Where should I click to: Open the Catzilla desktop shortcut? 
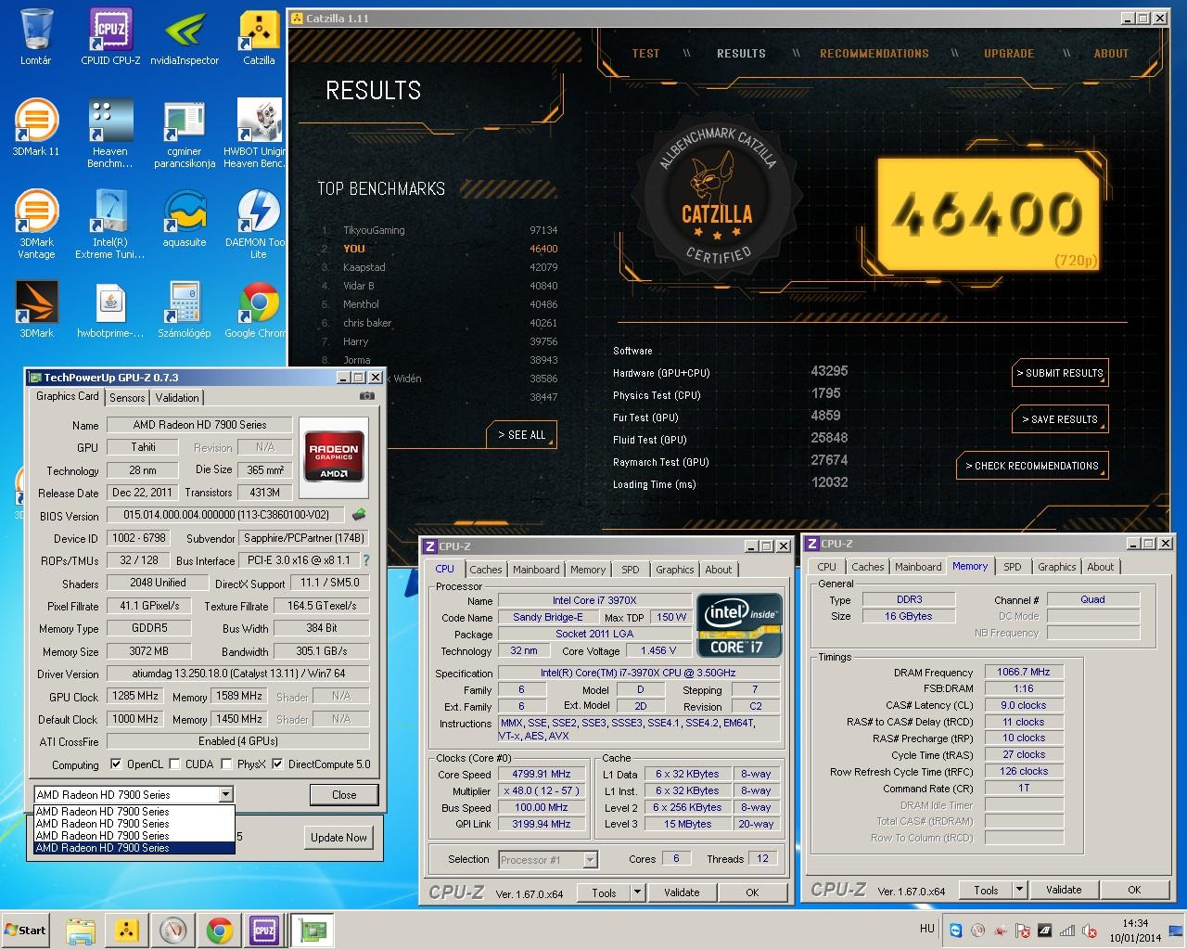point(259,37)
